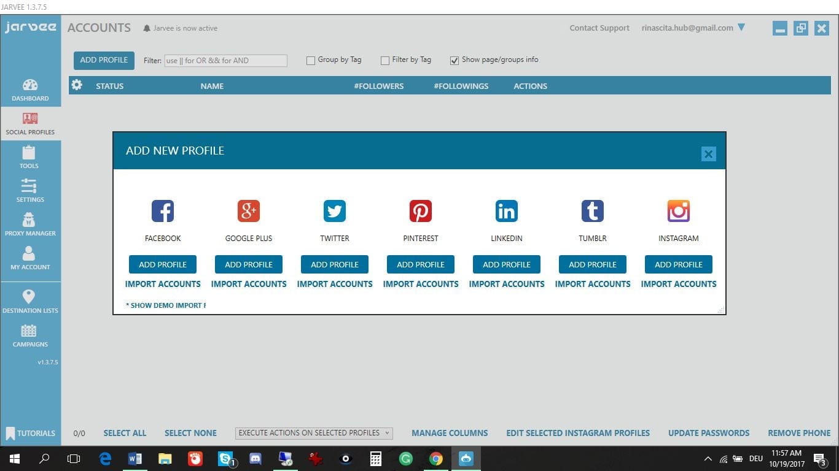Sort by the #Followers column header
This screenshot has width=839, height=471.
tap(379, 86)
